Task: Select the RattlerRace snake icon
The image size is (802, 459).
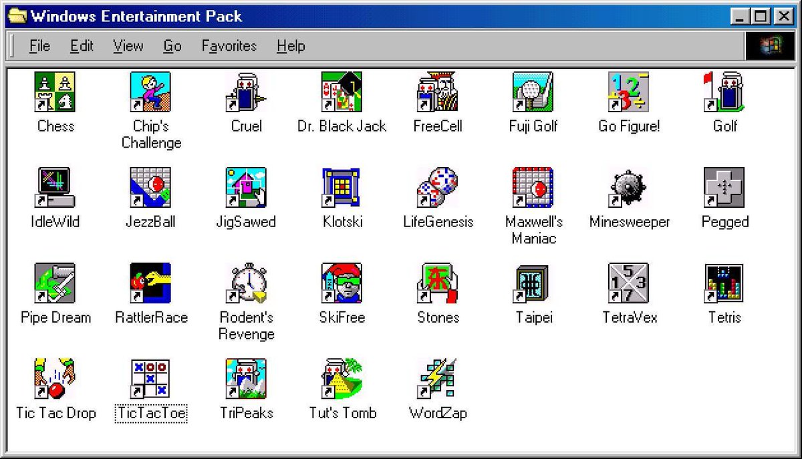Action: pos(150,283)
